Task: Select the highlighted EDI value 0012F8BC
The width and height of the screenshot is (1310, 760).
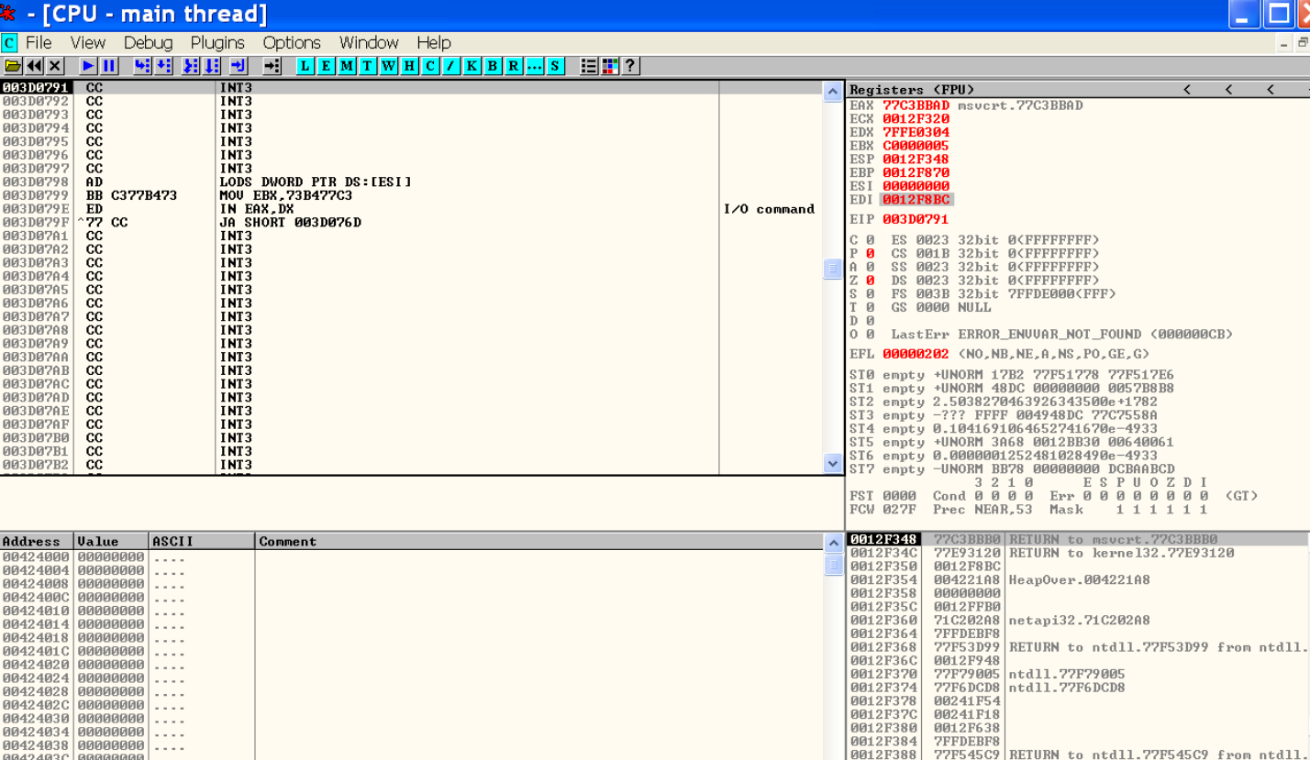Action: 916,200
